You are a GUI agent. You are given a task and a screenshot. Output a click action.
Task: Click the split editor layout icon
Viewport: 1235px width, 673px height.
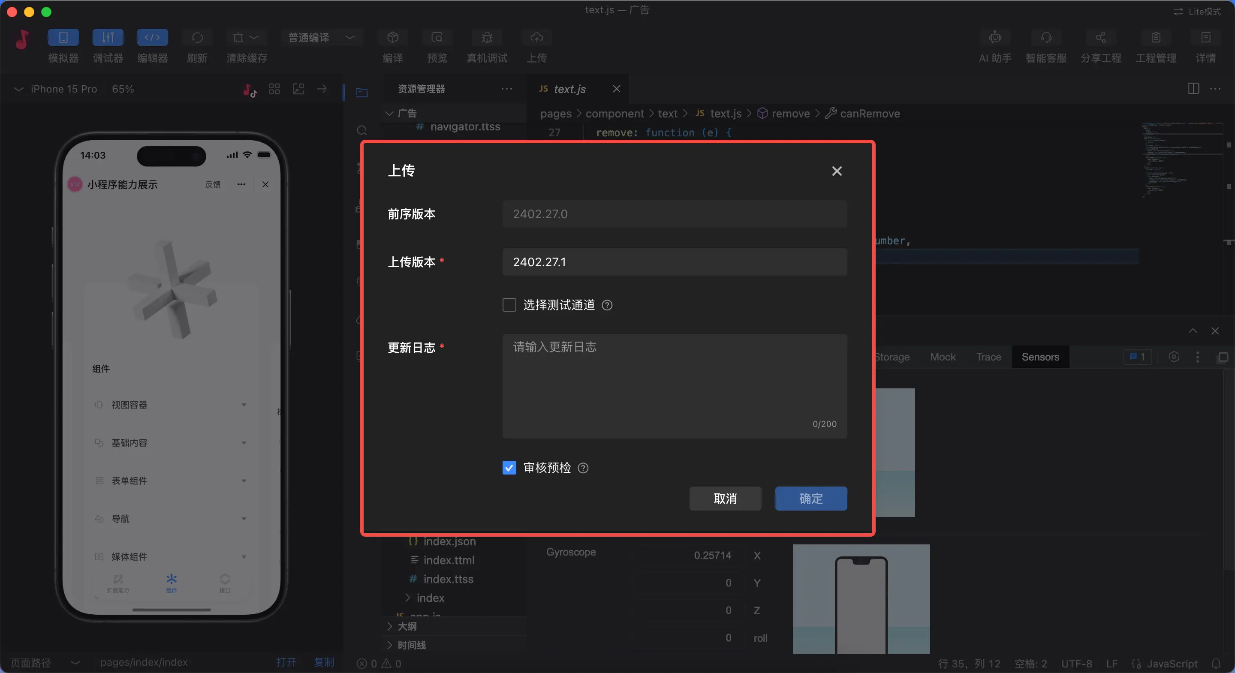click(x=1193, y=89)
